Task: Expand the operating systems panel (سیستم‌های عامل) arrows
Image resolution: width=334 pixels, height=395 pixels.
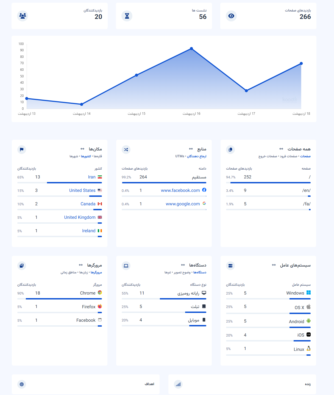Action: coord(274,265)
